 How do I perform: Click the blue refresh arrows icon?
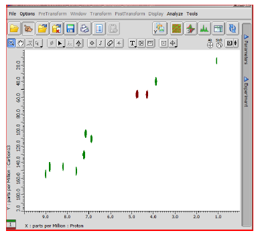click(233, 29)
